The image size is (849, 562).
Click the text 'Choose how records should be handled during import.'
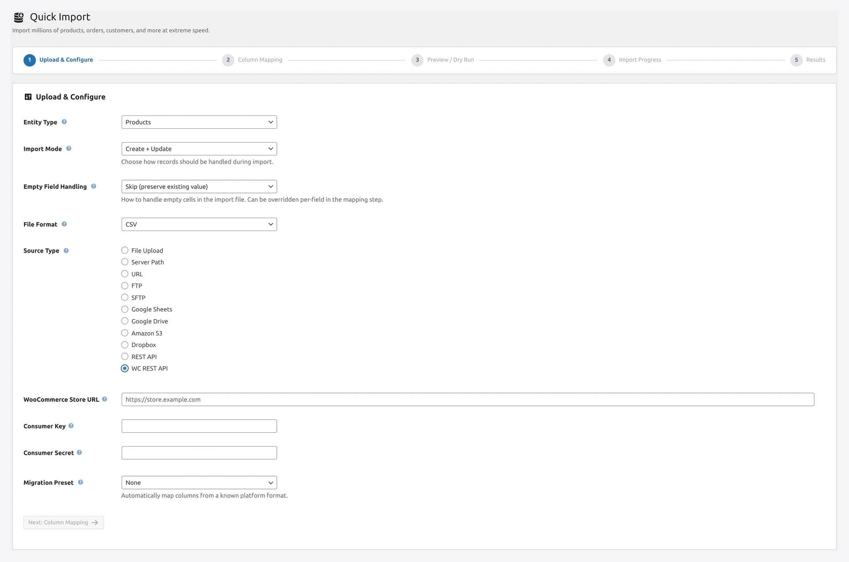(197, 162)
